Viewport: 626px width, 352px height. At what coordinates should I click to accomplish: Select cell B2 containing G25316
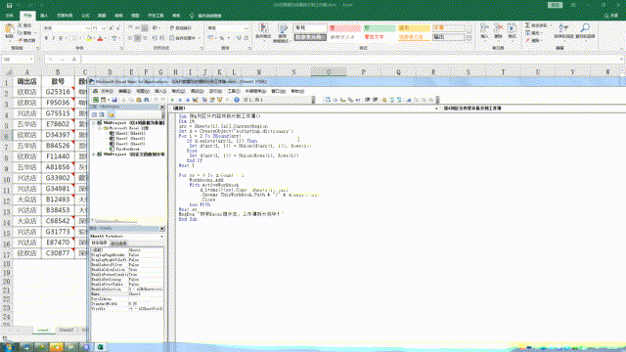(x=58, y=92)
